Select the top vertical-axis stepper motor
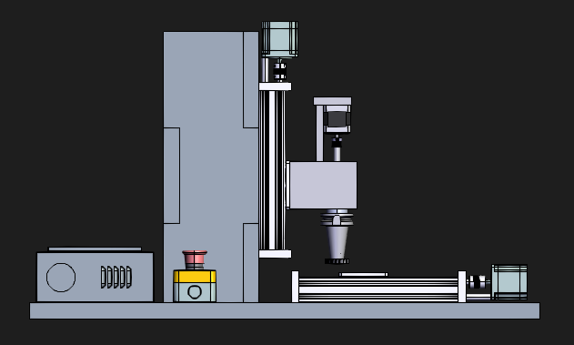Screen dimensions: 574x345 click(x=279, y=39)
